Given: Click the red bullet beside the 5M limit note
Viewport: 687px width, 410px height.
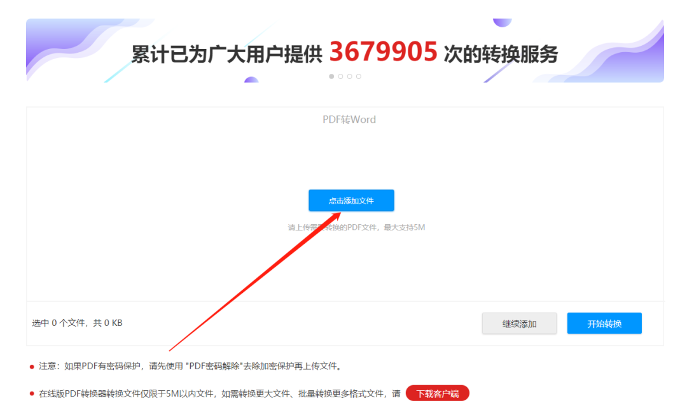Looking at the screenshot, I should click(32, 394).
